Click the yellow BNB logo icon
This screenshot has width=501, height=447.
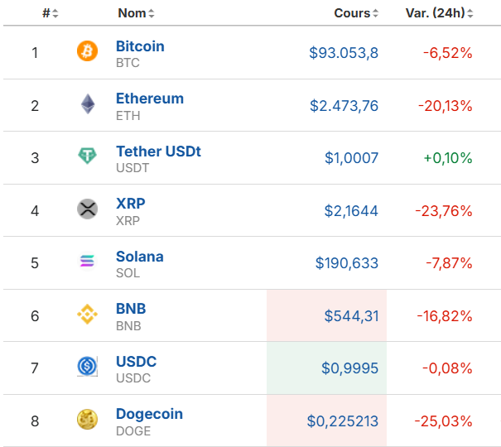[x=87, y=315]
